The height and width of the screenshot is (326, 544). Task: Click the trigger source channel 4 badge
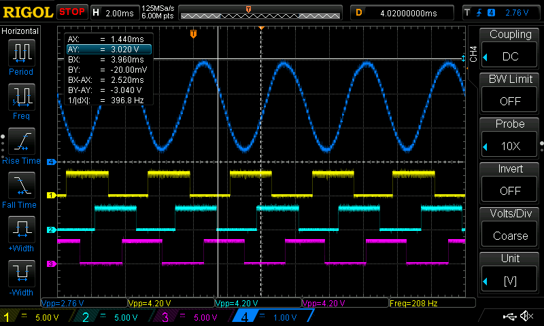pos(491,13)
